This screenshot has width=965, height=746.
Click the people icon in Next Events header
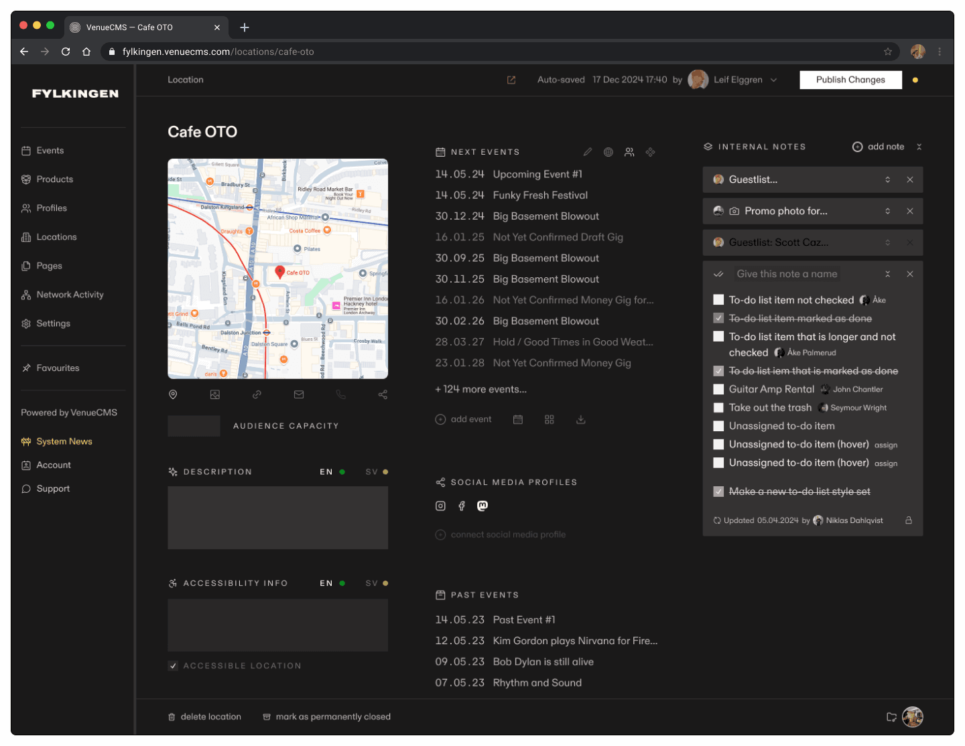tap(629, 152)
